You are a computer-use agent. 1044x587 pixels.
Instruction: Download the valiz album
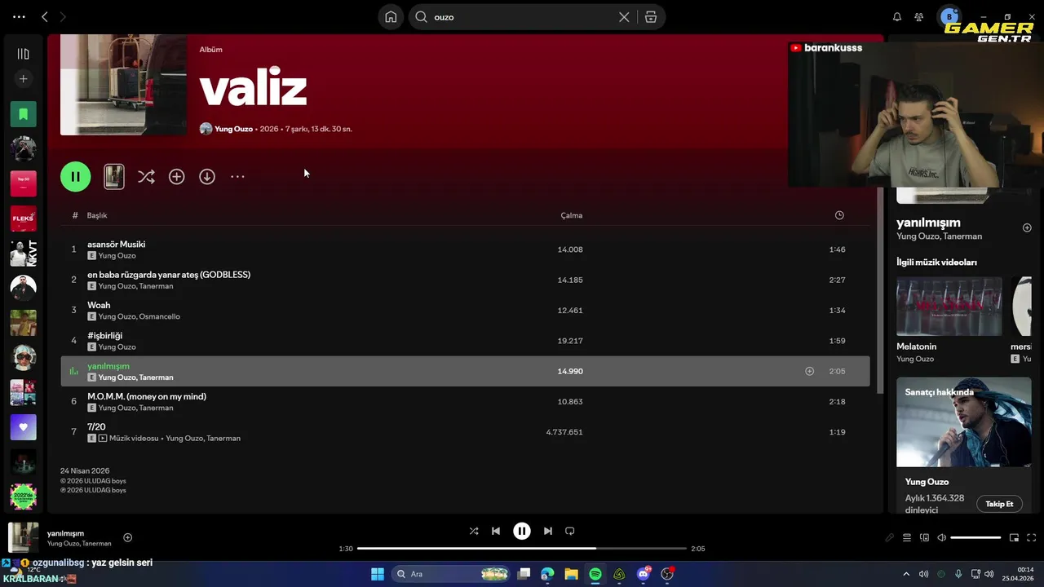207,176
